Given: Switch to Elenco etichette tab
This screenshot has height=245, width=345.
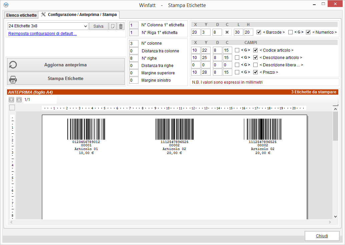Looking at the screenshot, I should click(x=21, y=15).
